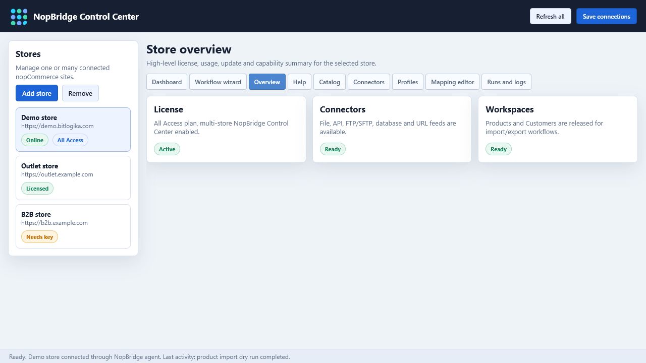Select the Overview tab
The image size is (646, 363).
(x=267, y=82)
